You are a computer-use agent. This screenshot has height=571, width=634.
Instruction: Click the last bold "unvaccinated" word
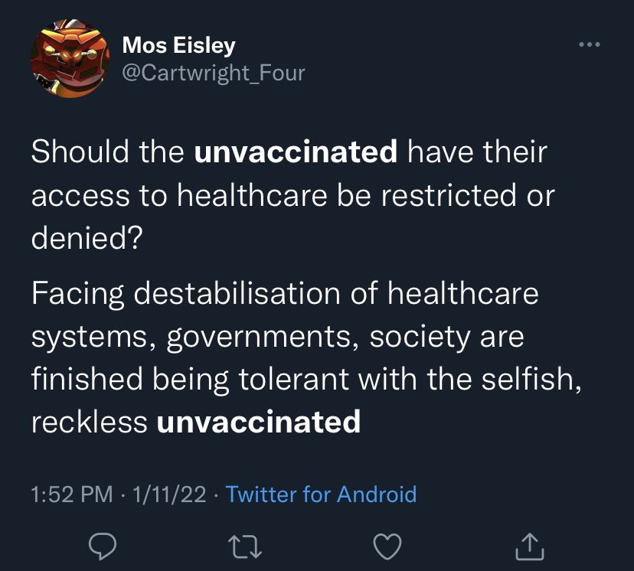point(258,421)
